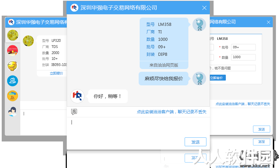Click 型号 LP320 line in left window
279x168 pixels.
(x=51, y=40)
